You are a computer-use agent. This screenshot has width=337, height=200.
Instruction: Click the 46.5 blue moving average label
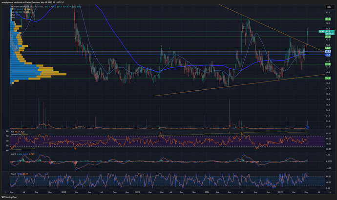[328, 55]
